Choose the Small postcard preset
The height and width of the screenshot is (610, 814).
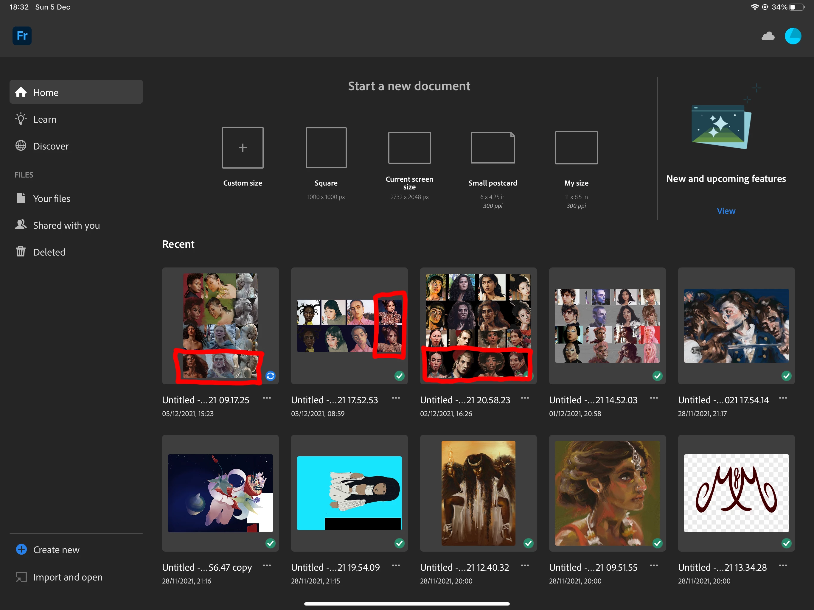pyautogui.click(x=493, y=148)
